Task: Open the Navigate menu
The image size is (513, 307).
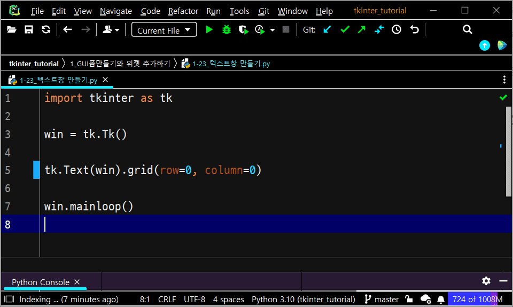Action: click(116, 11)
